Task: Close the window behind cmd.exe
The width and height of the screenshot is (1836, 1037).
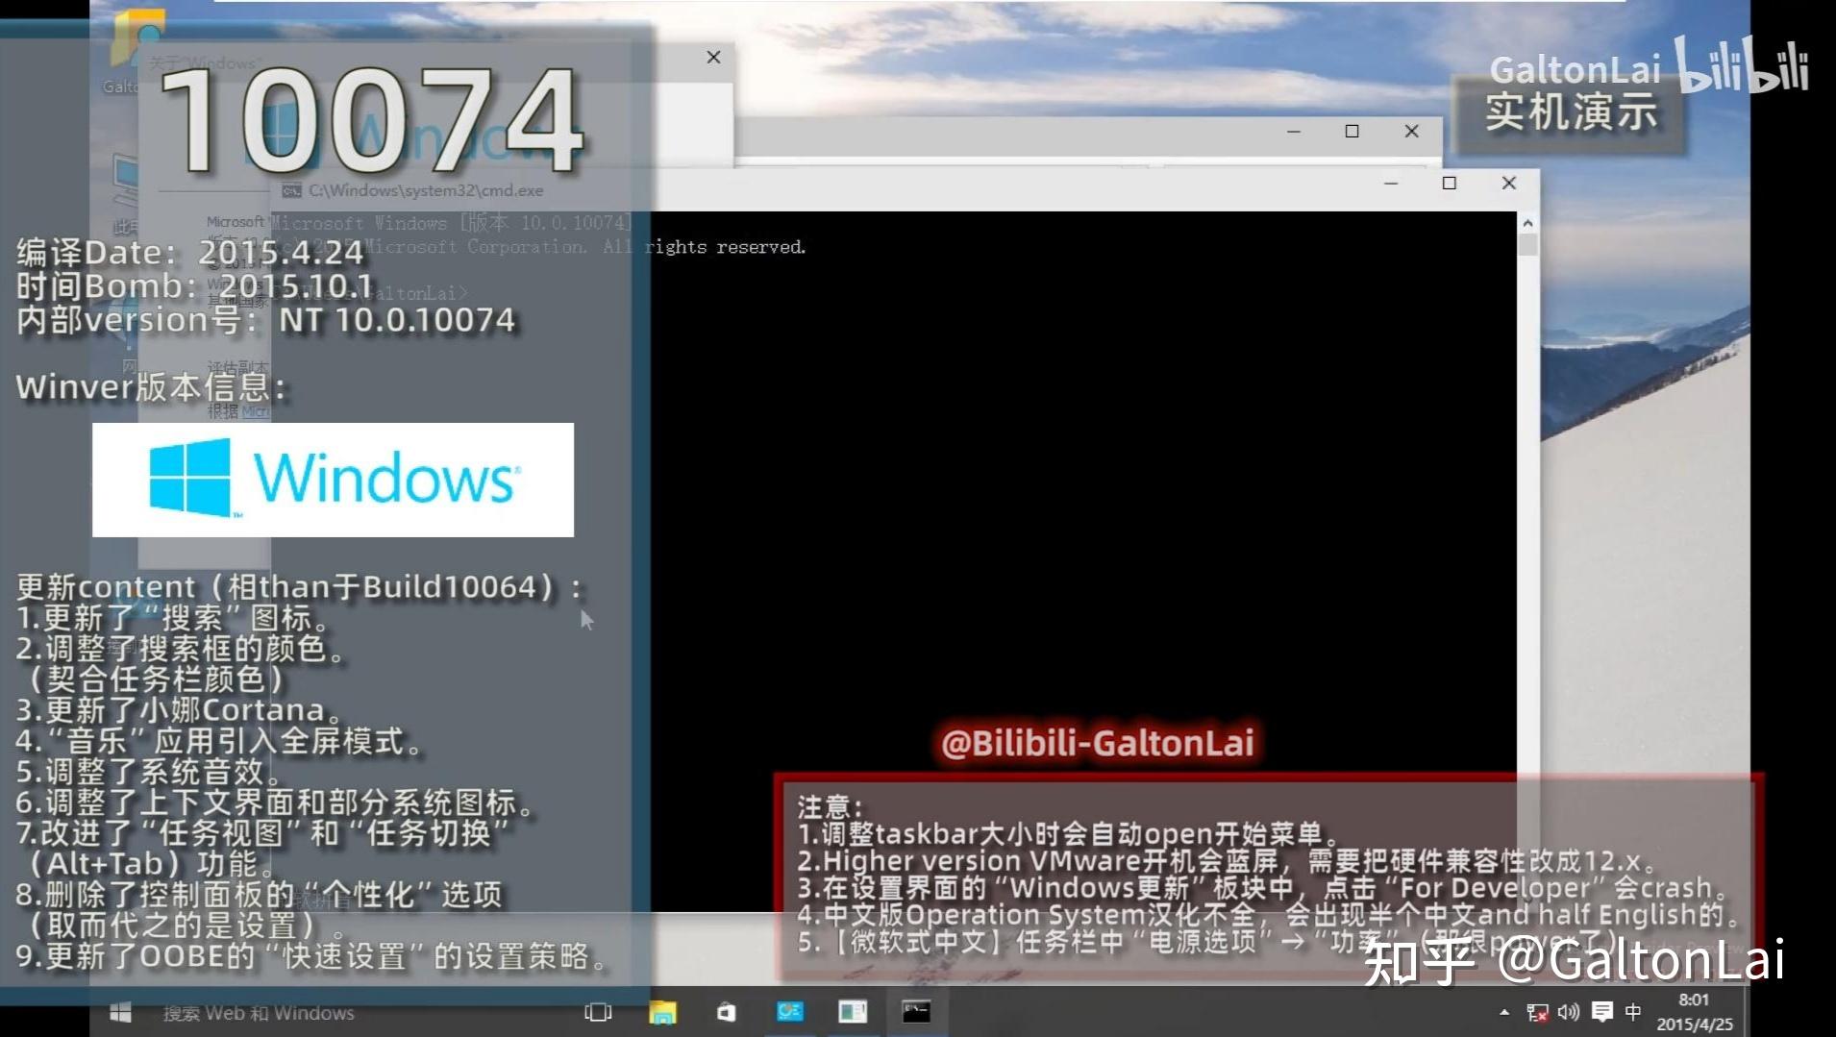Action: click(1411, 132)
